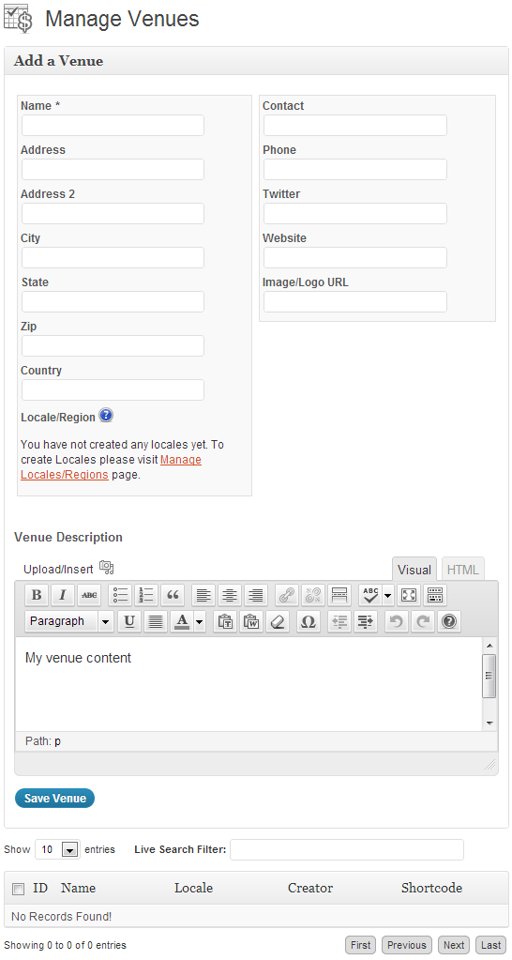The height and width of the screenshot is (960, 512).
Task: Click the undo arrow in editor
Action: 397,621
